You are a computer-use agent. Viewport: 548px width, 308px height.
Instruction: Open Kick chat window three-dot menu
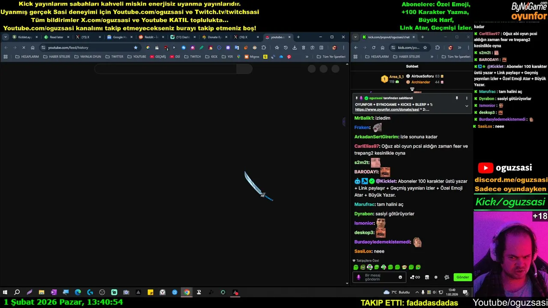(468, 47)
